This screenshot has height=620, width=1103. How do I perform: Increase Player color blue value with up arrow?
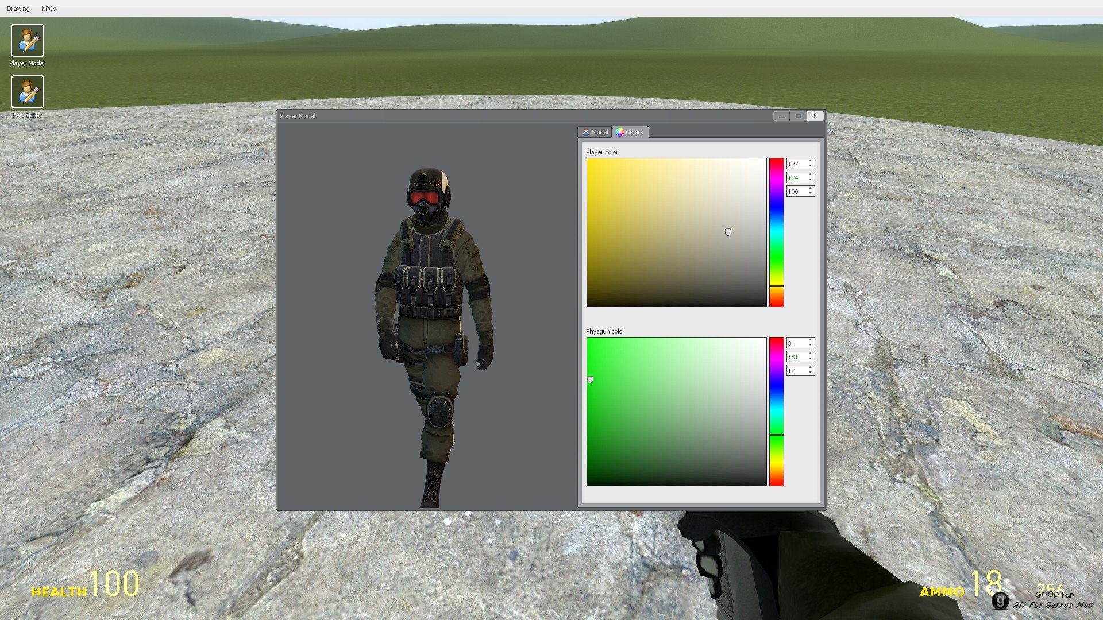point(811,189)
